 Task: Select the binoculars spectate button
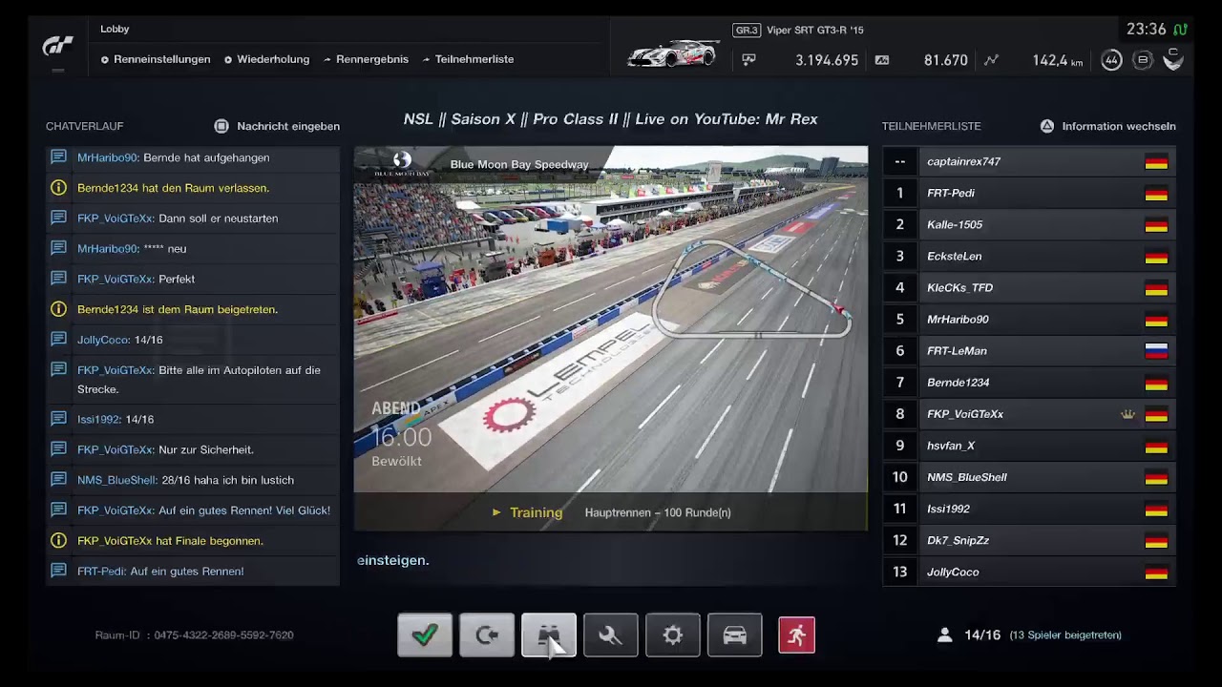pos(549,635)
